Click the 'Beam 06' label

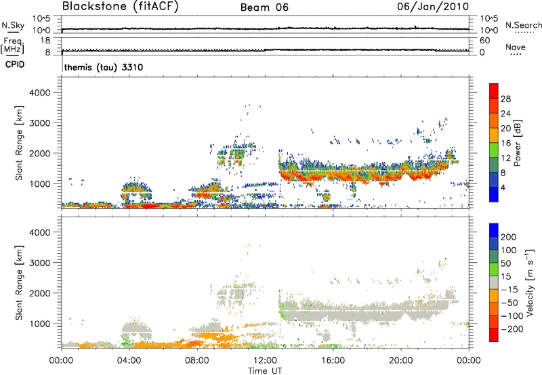(x=264, y=7)
